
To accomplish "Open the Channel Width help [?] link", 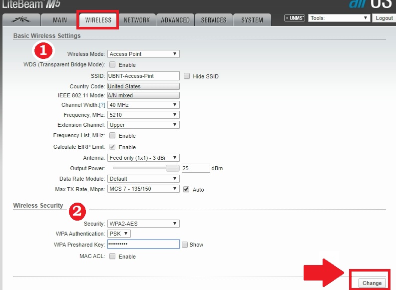I will point(102,105).
